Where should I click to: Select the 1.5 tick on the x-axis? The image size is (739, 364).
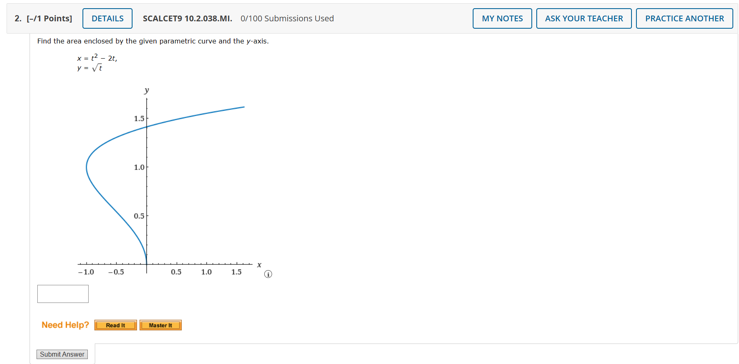pyautogui.click(x=236, y=271)
